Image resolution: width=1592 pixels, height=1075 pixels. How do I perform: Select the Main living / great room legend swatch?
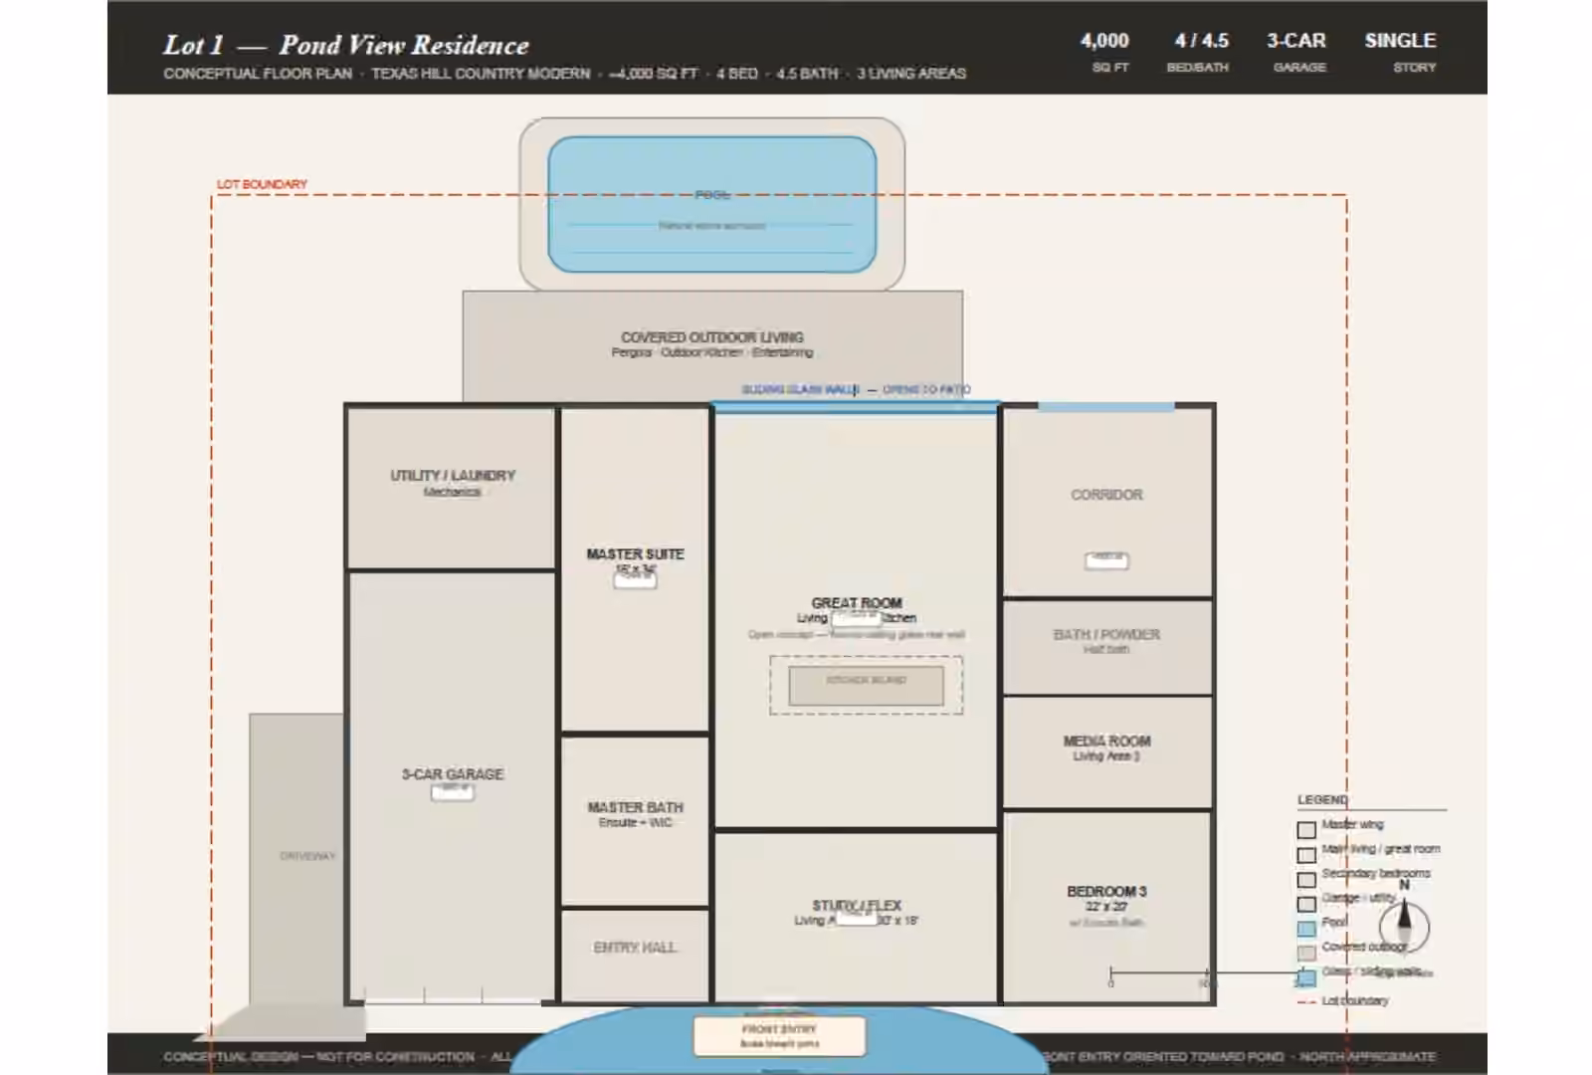1306,855
